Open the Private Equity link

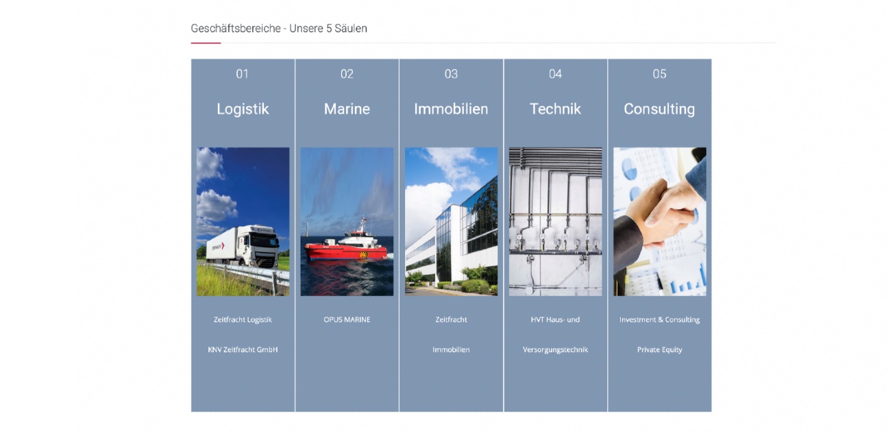click(659, 349)
